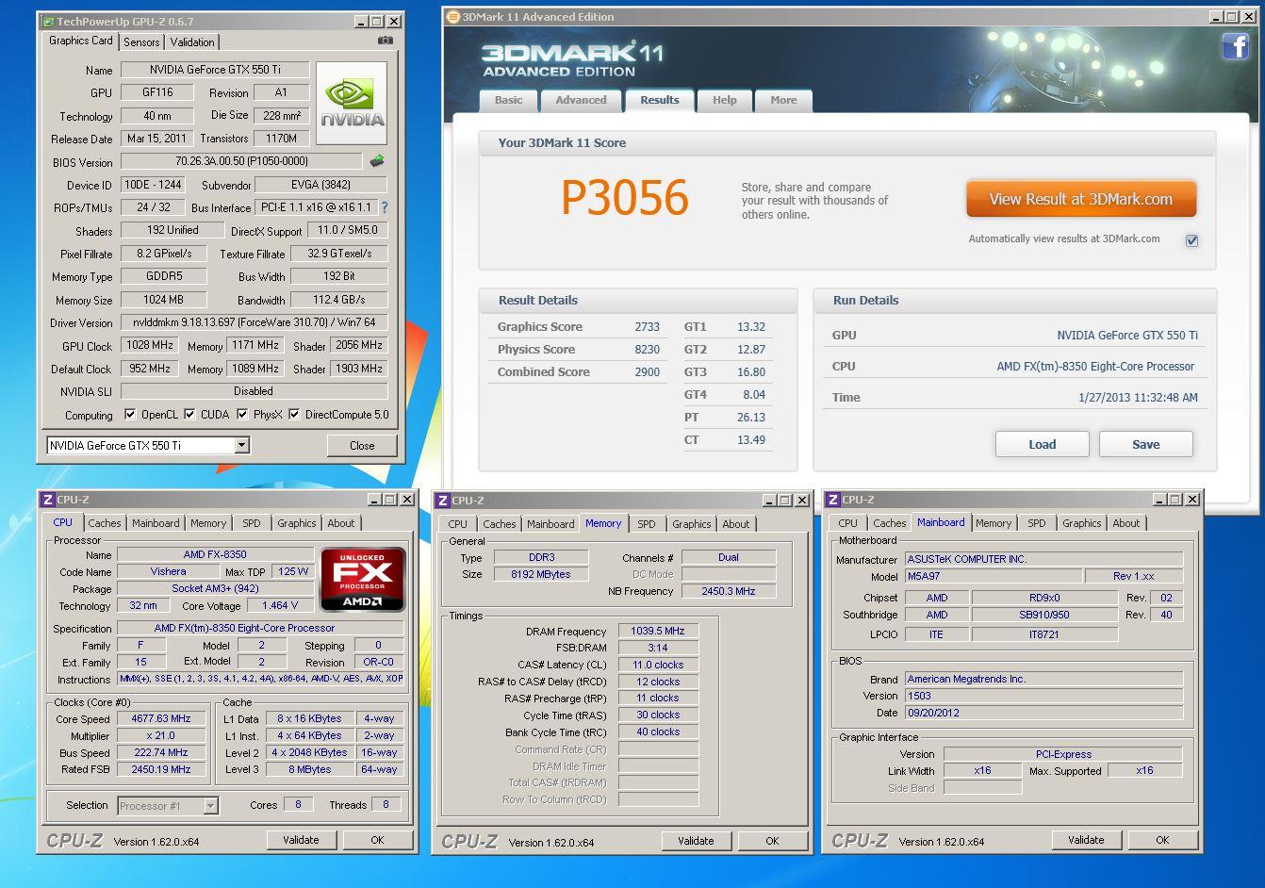Click the Time value 1/27/2013 11:32:48 AM
The height and width of the screenshot is (888, 1265).
pyautogui.click(x=1138, y=398)
